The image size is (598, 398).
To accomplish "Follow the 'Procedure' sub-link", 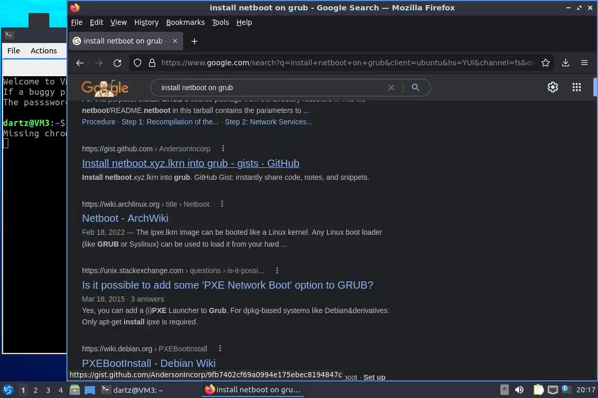I will click(99, 122).
